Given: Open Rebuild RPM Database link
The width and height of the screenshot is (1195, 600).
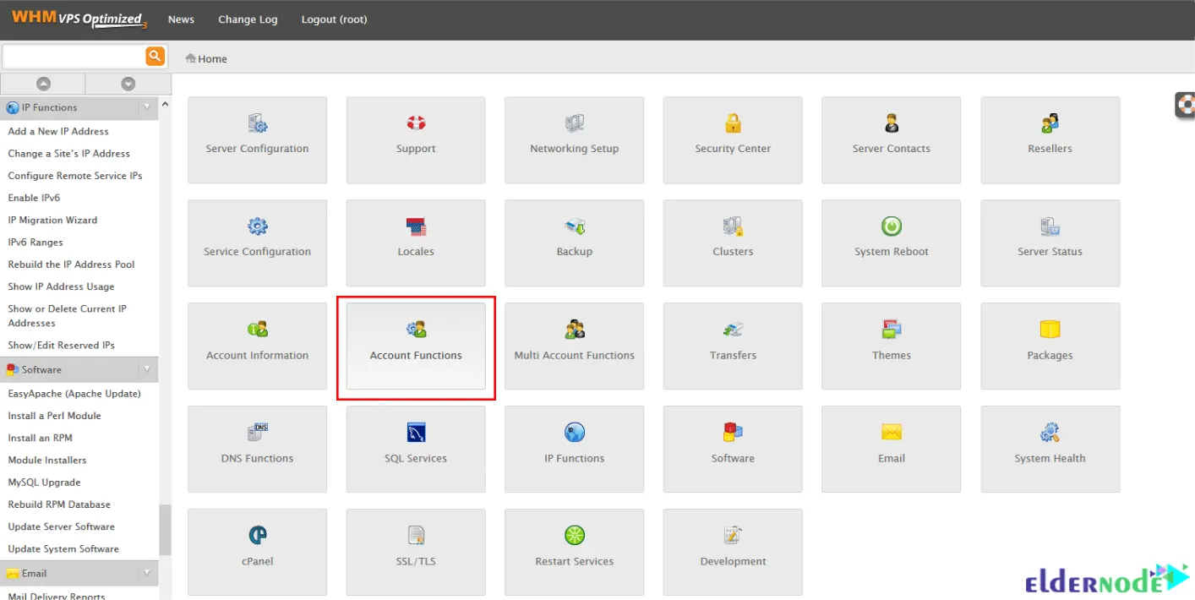Looking at the screenshot, I should pos(59,504).
